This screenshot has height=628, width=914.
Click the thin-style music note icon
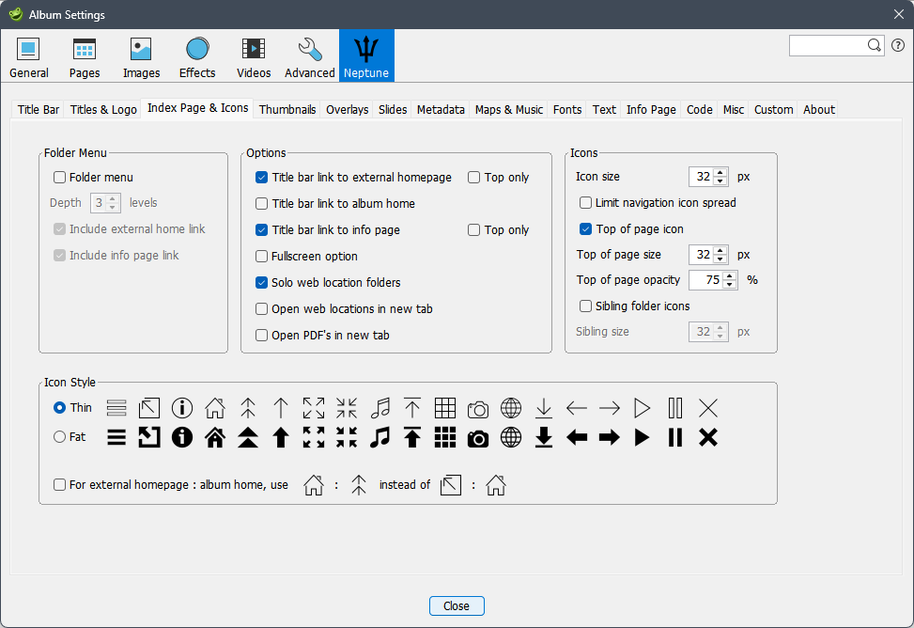tap(380, 408)
